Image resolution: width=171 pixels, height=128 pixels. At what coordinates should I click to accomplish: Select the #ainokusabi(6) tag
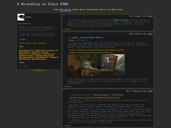tap(42, 57)
